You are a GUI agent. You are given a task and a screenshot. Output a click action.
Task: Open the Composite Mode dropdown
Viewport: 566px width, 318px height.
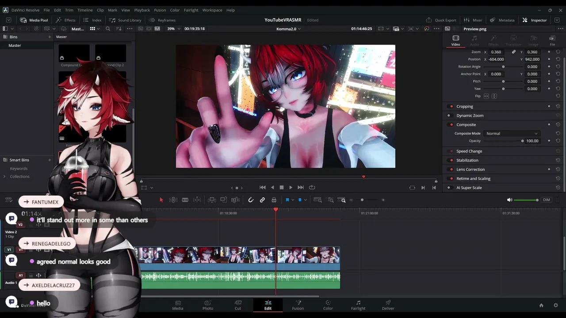(x=512, y=133)
